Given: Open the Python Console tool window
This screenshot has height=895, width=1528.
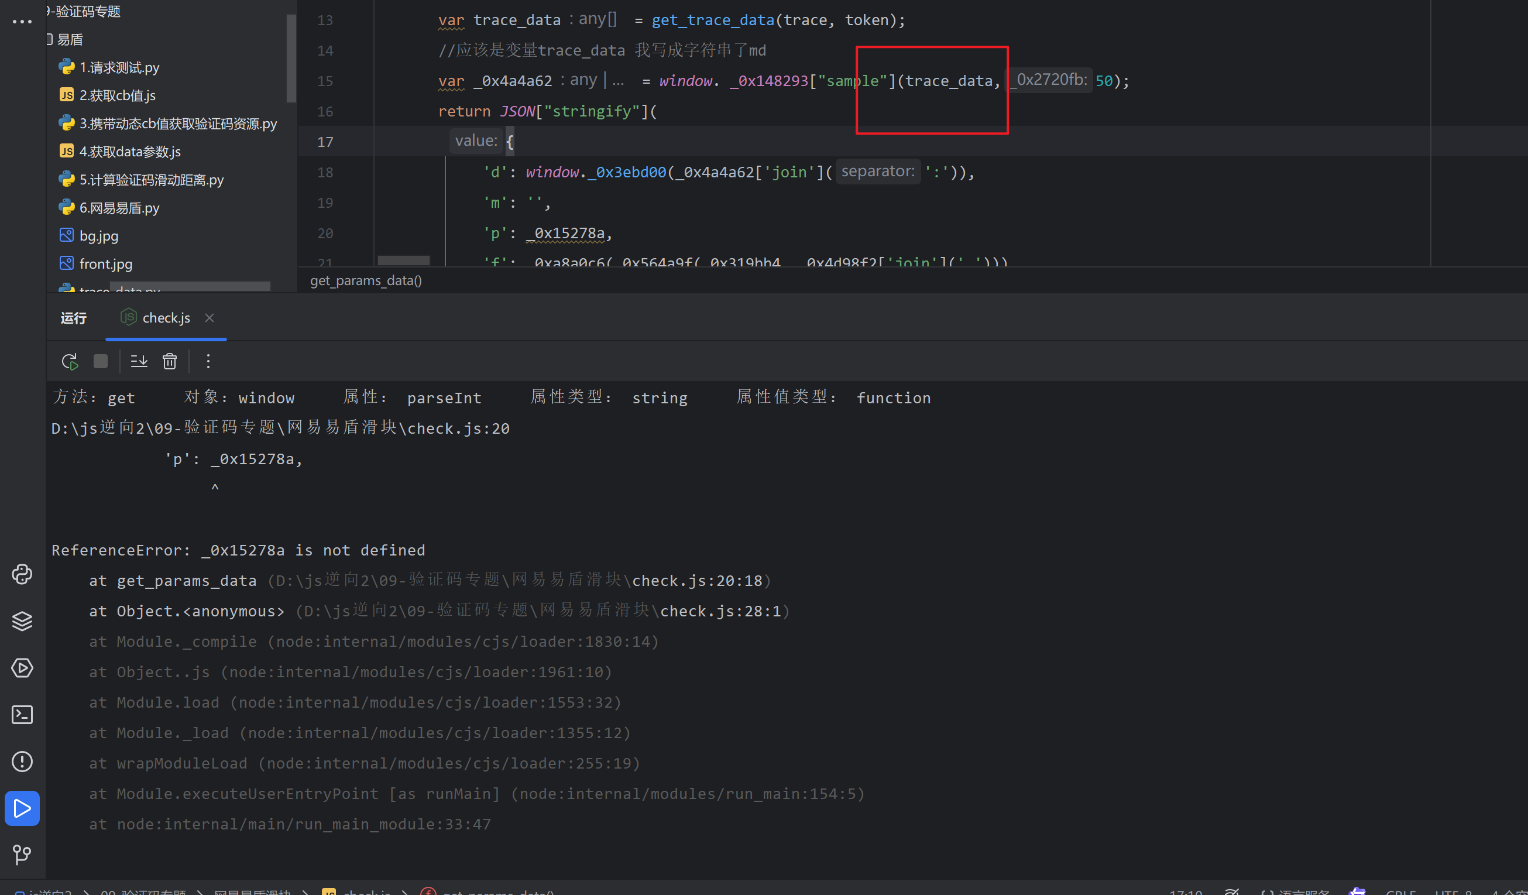Looking at the screenshot, I should 22,574.
